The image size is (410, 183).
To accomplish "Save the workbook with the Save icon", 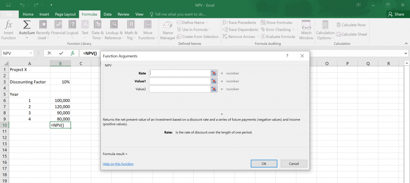I will click(x=8, y=5).
